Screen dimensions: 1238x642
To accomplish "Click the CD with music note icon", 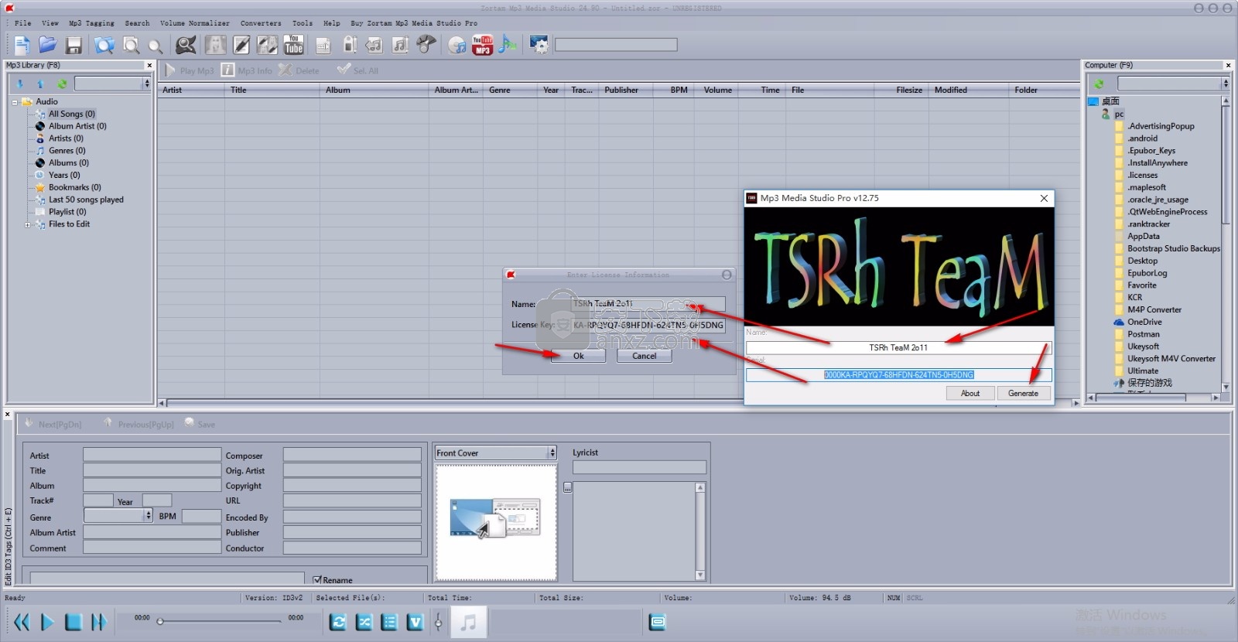I will (457, 45).
